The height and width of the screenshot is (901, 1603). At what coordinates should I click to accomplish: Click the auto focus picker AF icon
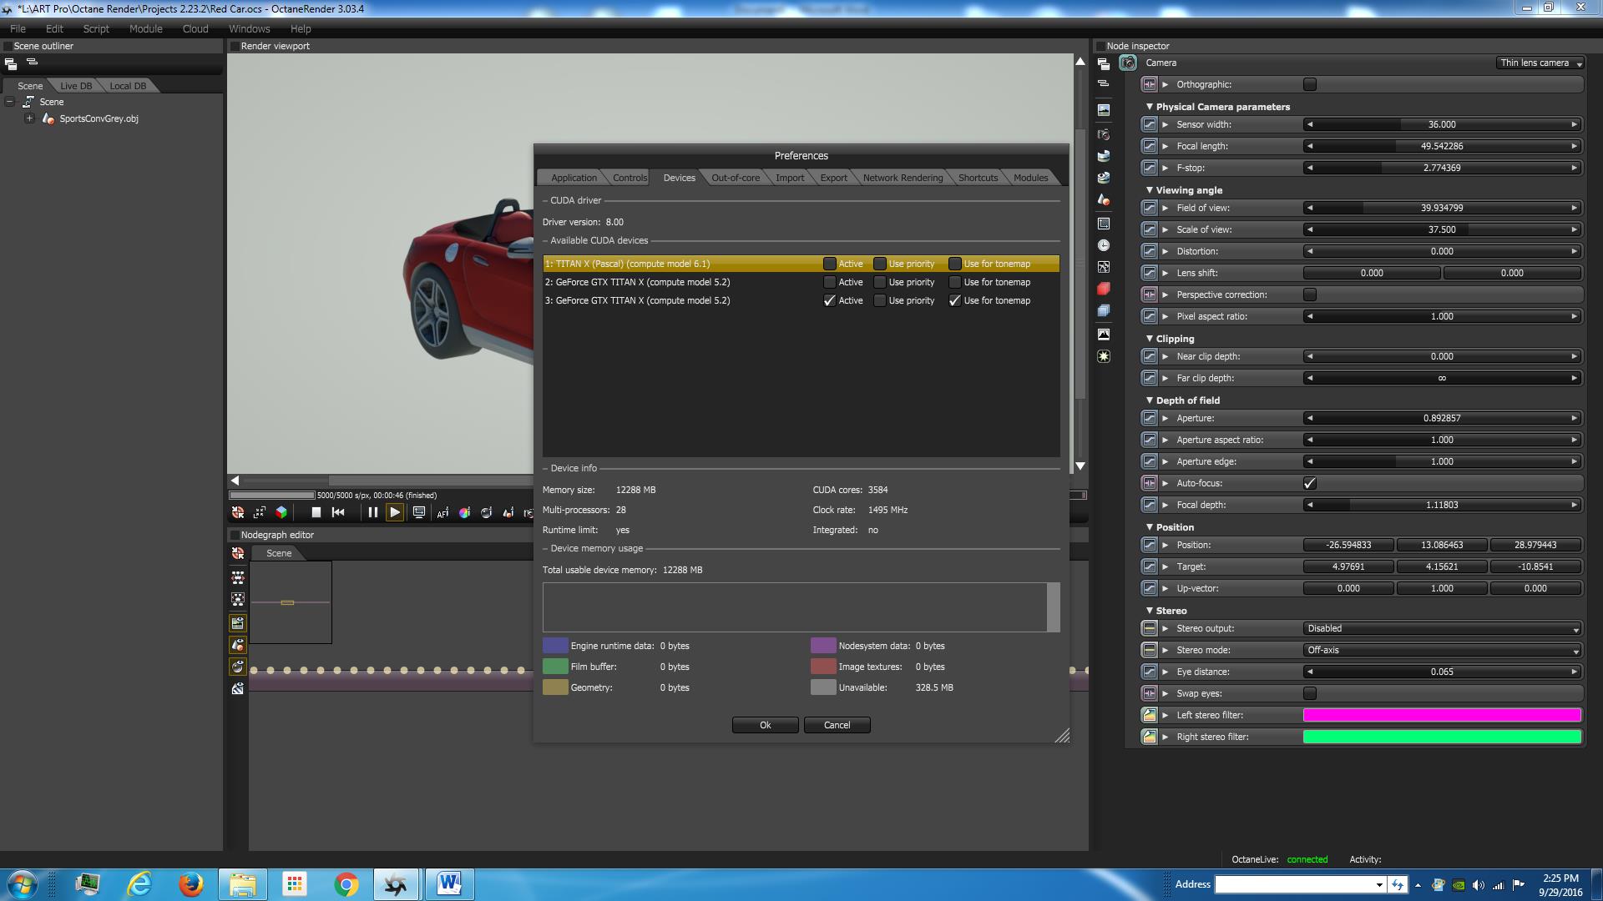(x=442, y=512)
